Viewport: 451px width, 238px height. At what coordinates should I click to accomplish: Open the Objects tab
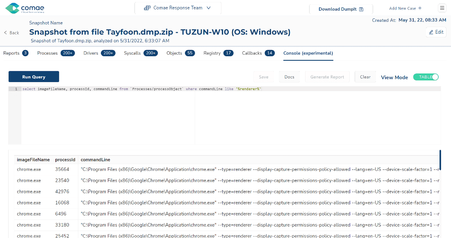[x=181, y=53]
